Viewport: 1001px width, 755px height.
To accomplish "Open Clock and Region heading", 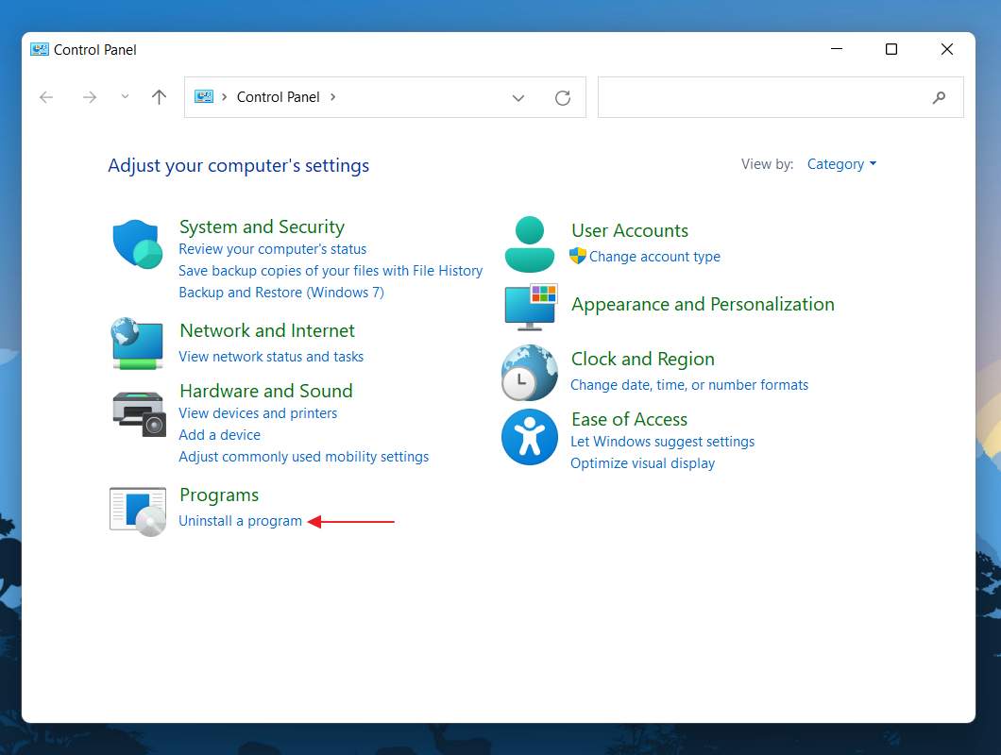I will tap(643, 360).
